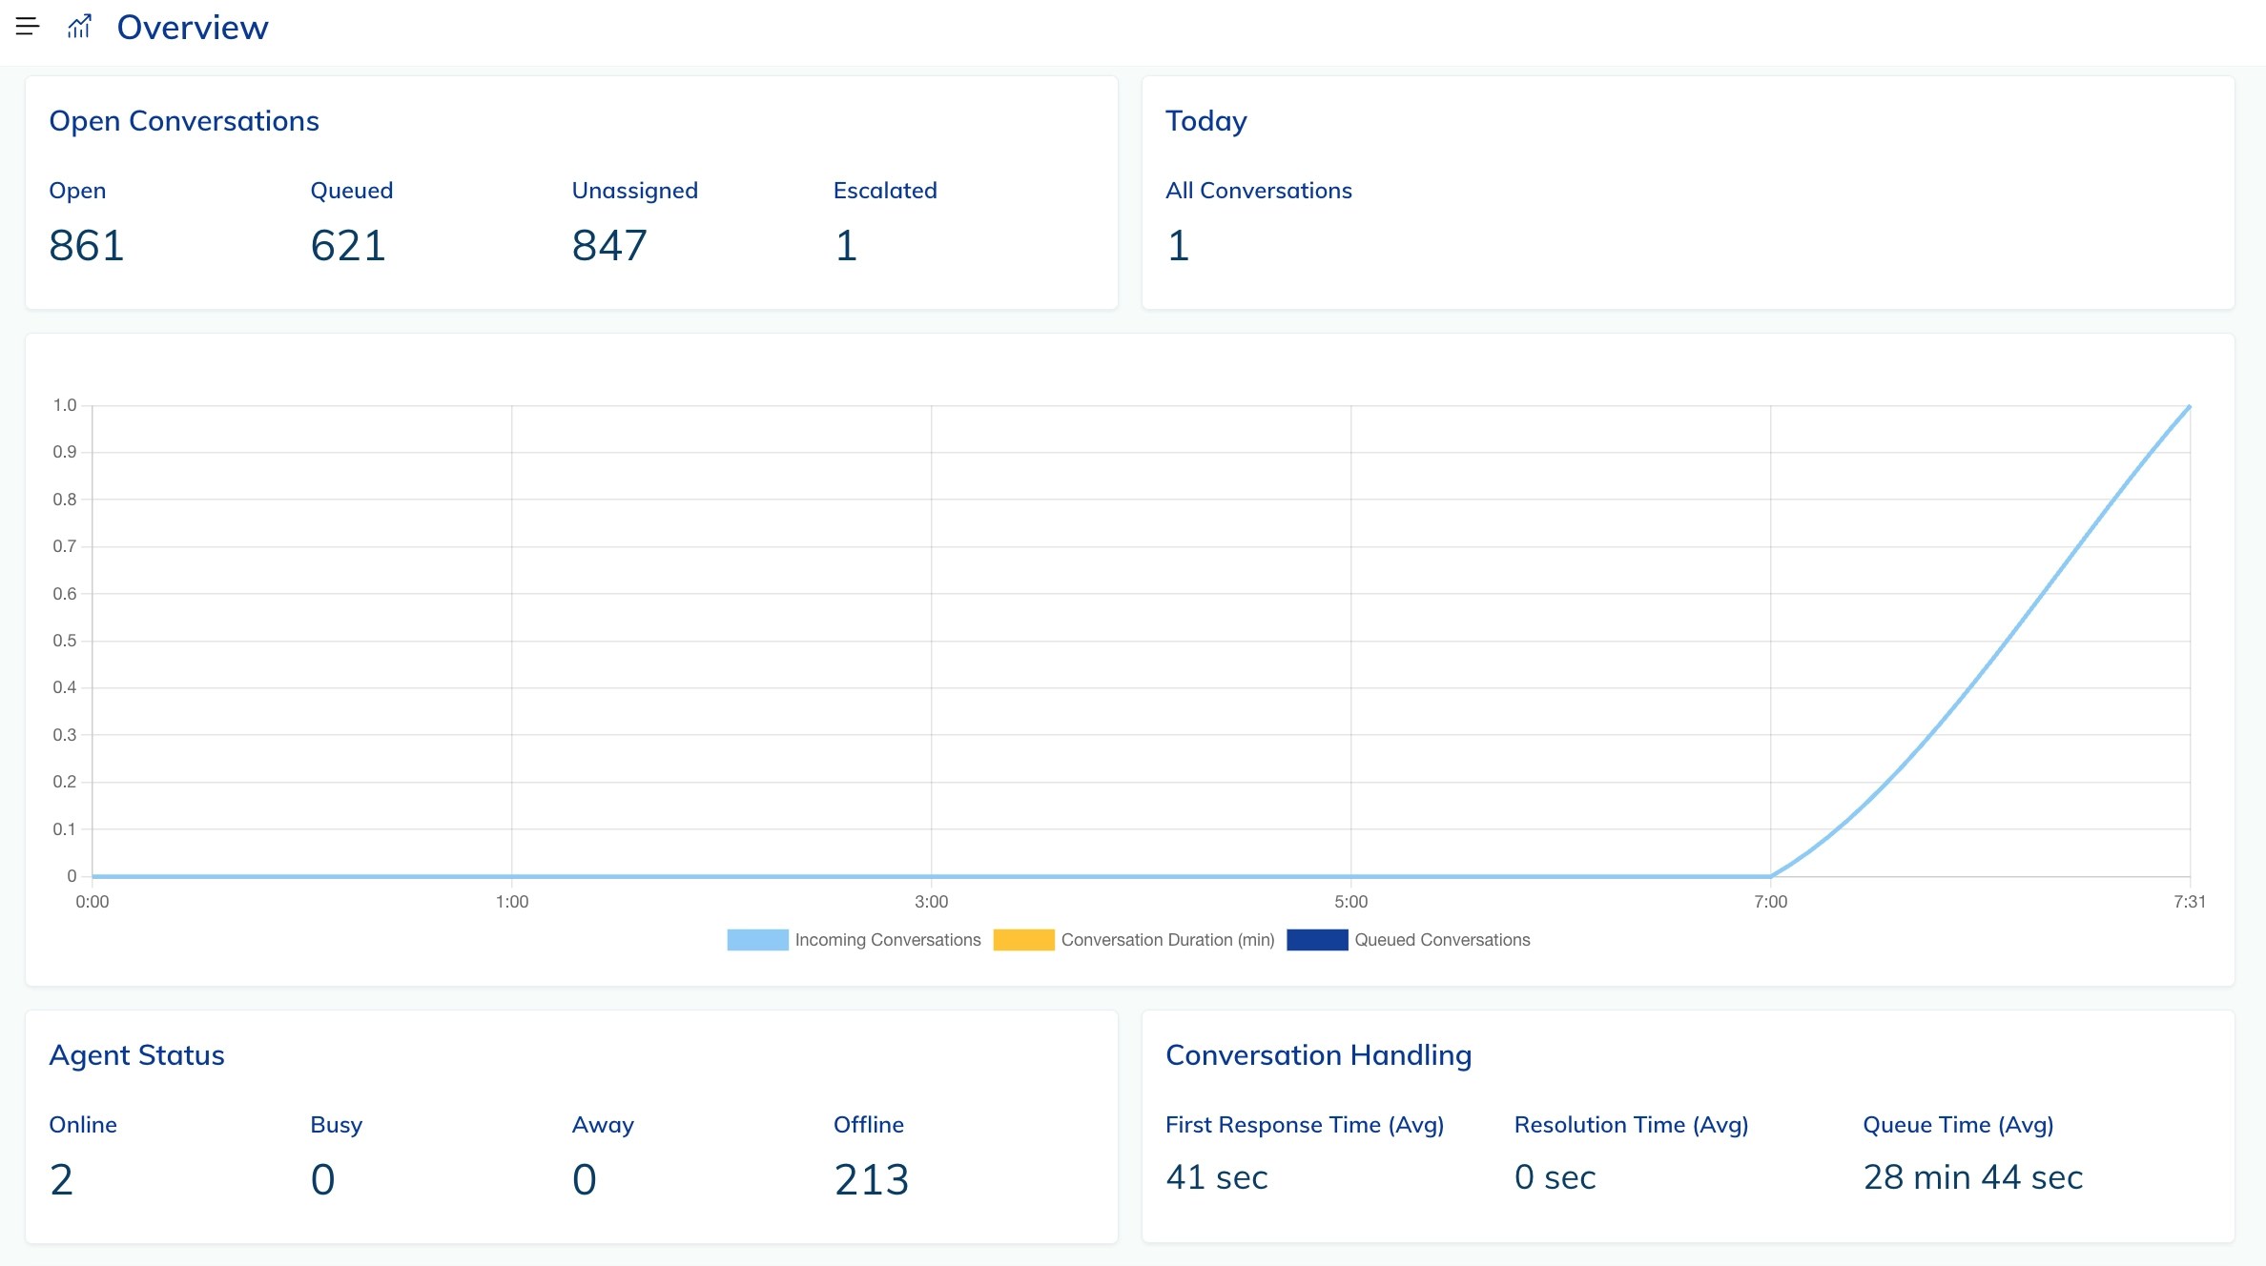Click the Offline agents count 213

coord(871,1180)
